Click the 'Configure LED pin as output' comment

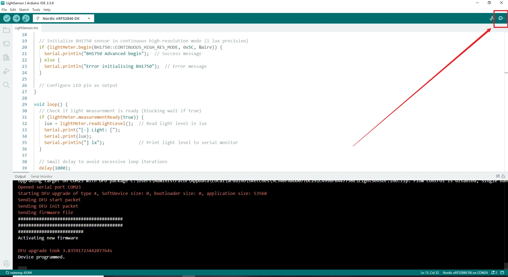point(78,85)
